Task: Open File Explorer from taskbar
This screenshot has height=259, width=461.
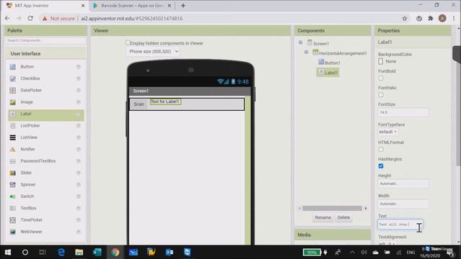Action: pos(79,253)
